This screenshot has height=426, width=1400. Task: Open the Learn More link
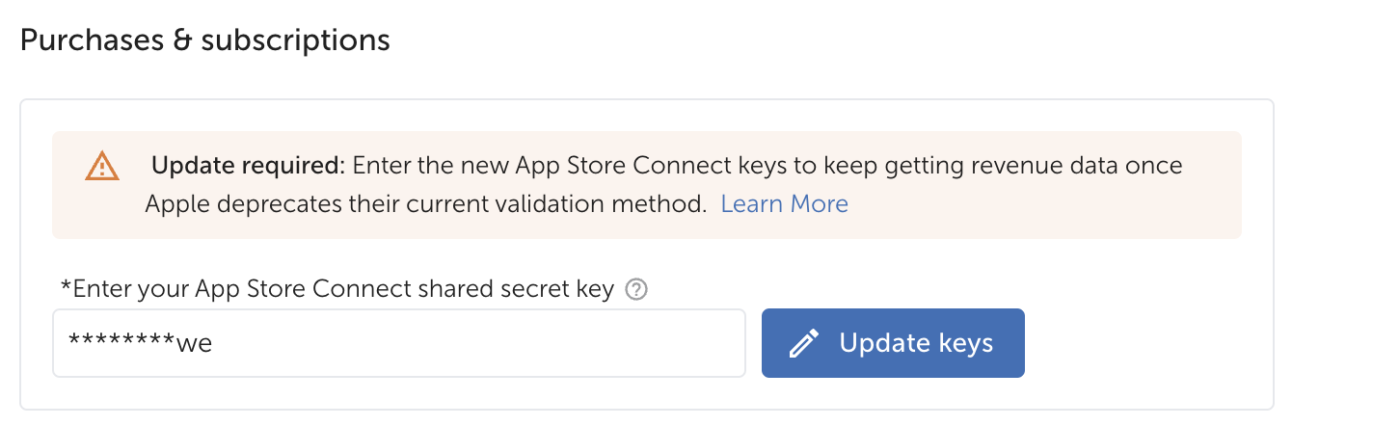pos(784,203)
